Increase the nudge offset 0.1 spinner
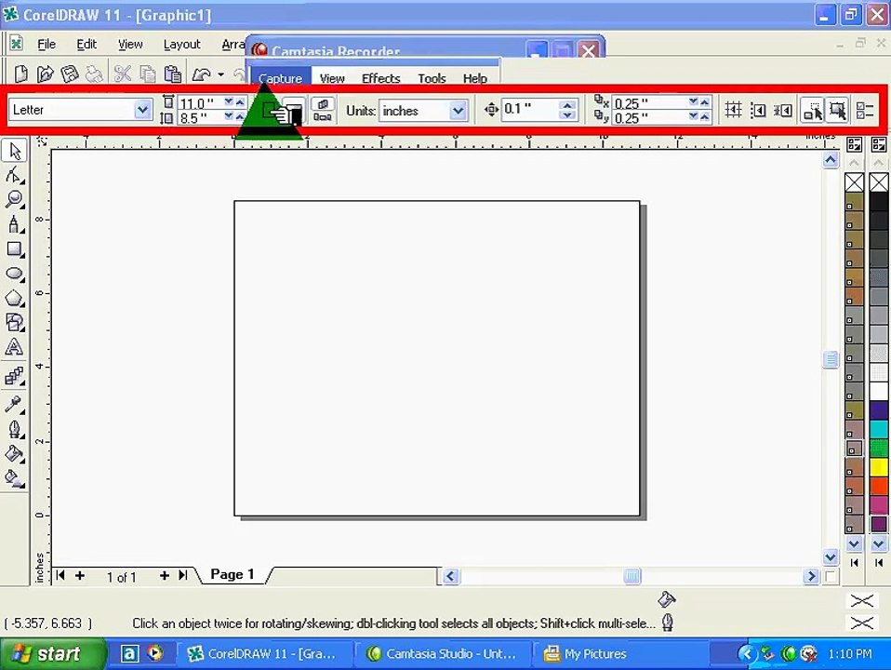The width and height of the screenshot is (891, 670). tap(567, 104)
